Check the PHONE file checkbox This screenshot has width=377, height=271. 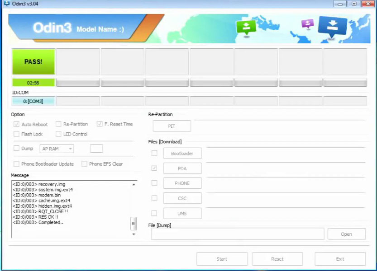point(154,183)
